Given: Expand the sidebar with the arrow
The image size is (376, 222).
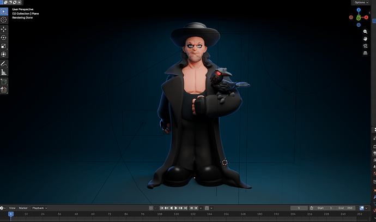Looking at the screenshot, I should (369, 13).
